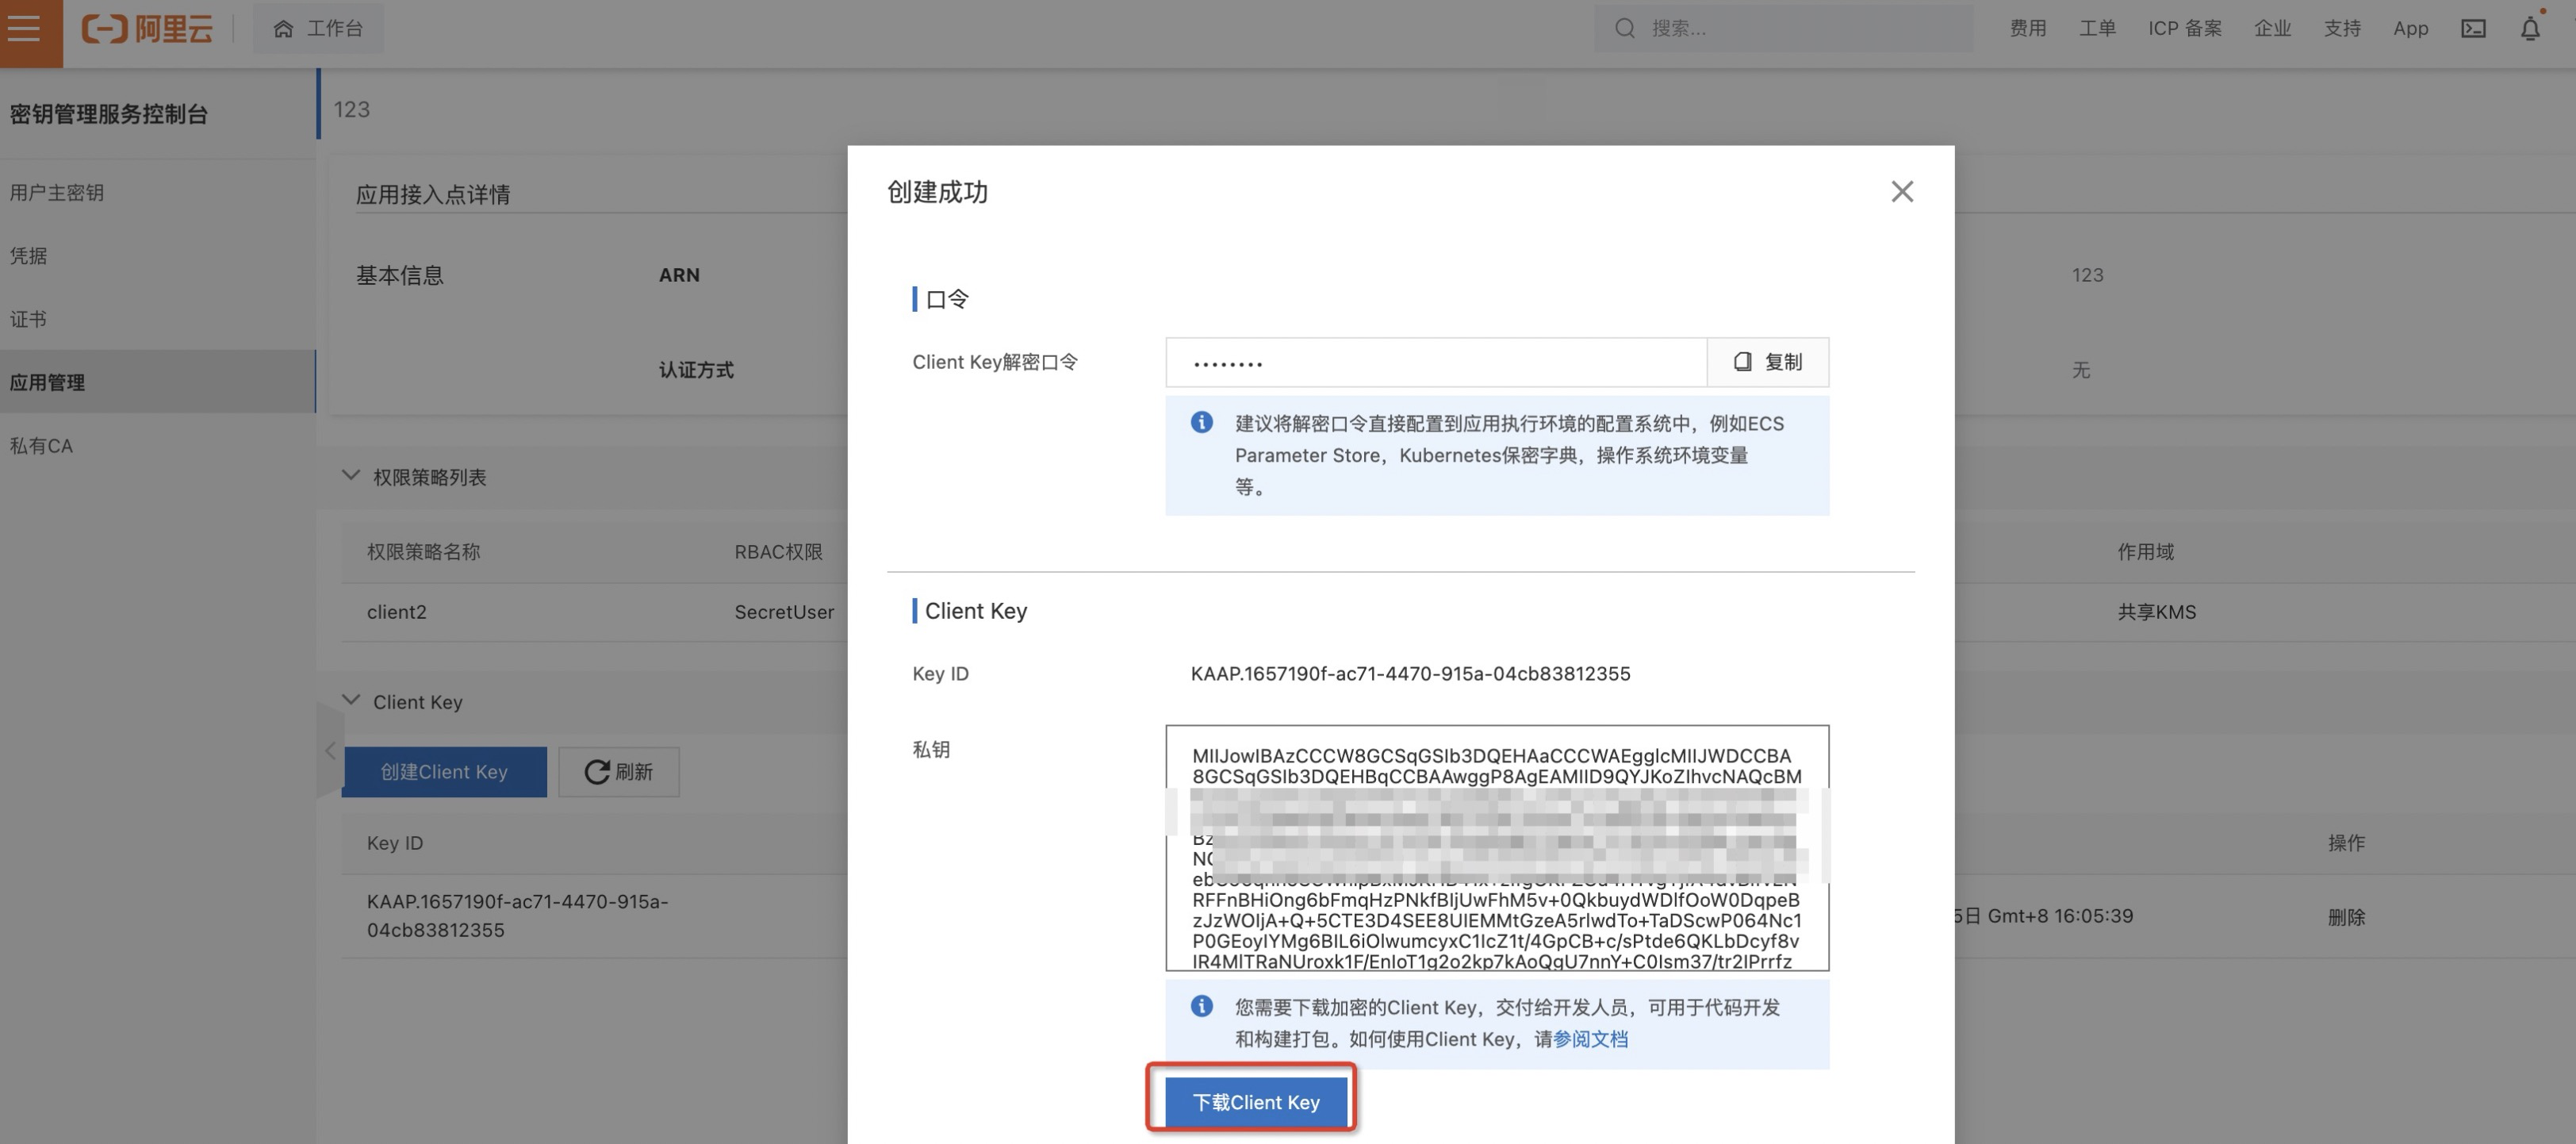Viewport: 2576px width, 1144px height.
Task: Collapse the left sidebar arrow
Action: click(329, 750)
